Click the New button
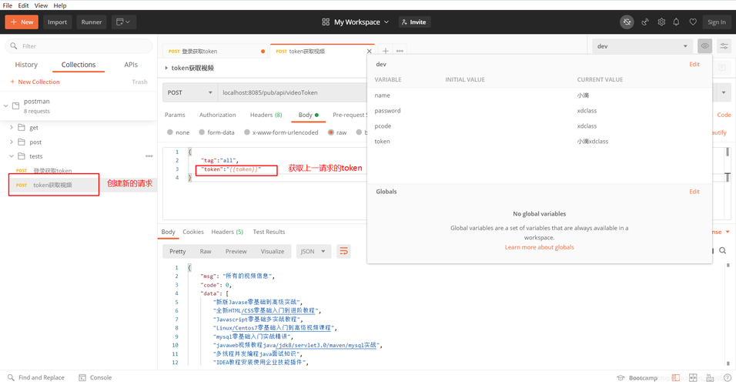This screenshot has height=385, width=736. pos(22,22)
